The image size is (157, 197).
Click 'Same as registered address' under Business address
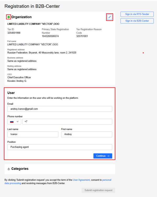click(x=22, y=61)
